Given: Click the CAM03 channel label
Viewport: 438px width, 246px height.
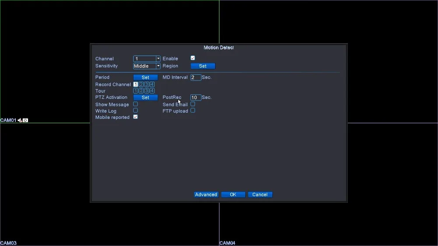Looking at the screenshot, I should 8,243.
